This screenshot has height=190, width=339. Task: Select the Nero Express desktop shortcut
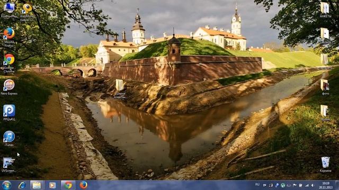coord(9,87)
